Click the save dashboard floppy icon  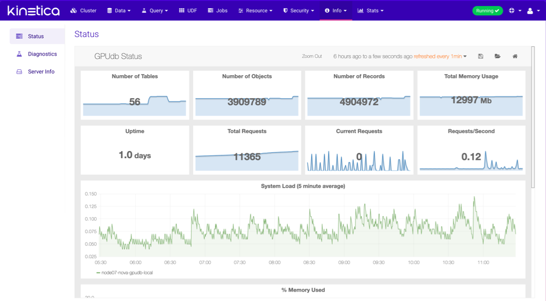pyautogui.click(x=480, y=56)
